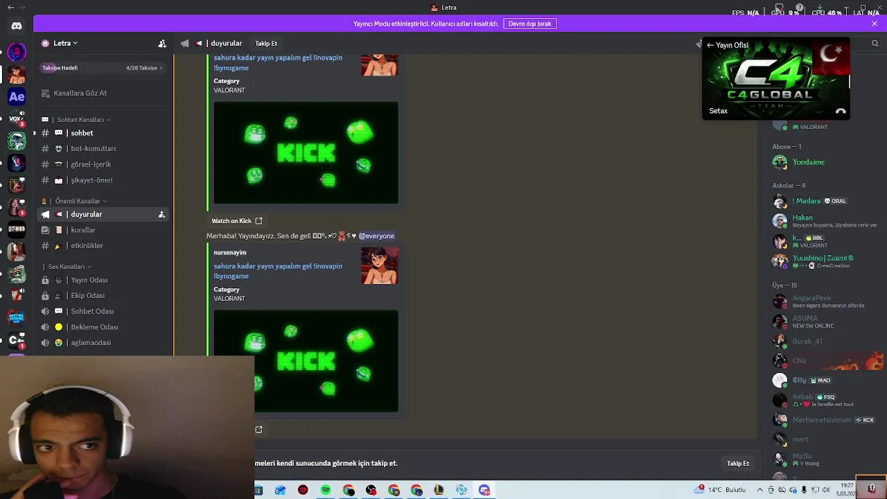This screenshot has height=499, width=887.
Task: Open member ! Madara profile
Action: [825, 201]
